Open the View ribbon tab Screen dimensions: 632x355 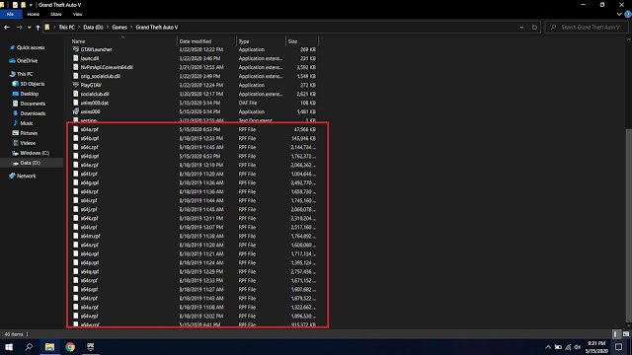77,14
